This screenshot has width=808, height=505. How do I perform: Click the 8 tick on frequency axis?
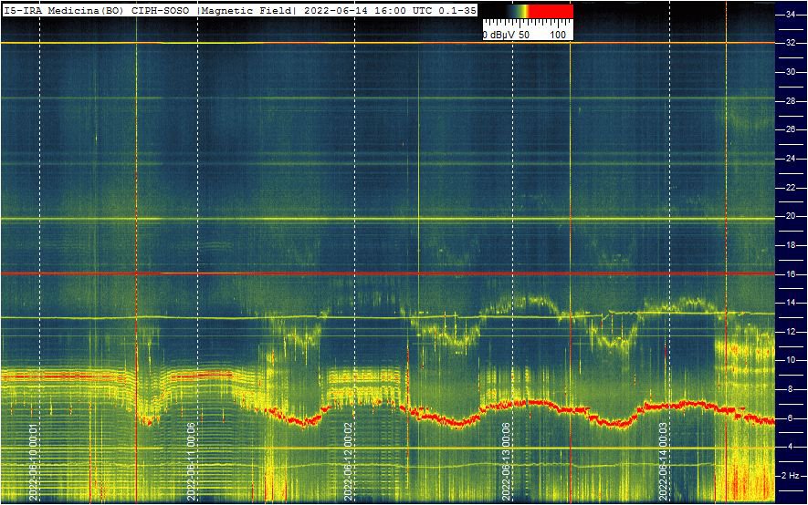(791, 389)
